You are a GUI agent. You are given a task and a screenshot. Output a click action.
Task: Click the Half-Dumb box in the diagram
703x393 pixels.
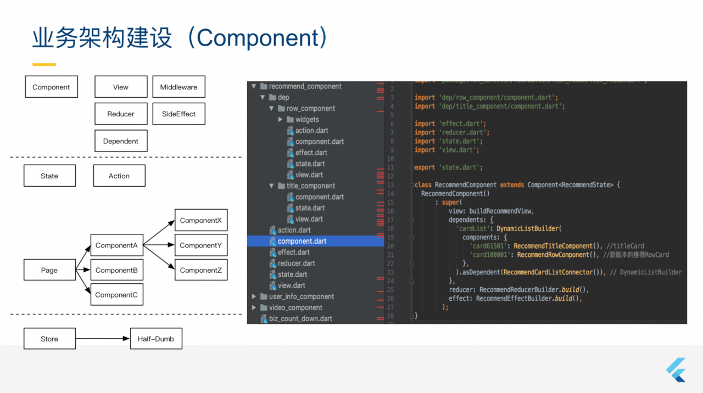[x=155, y=339]
